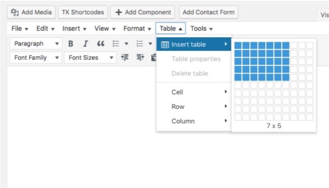Screen dimensions: 329x188
Task: Open the Format menu
Action: point(137,29)
